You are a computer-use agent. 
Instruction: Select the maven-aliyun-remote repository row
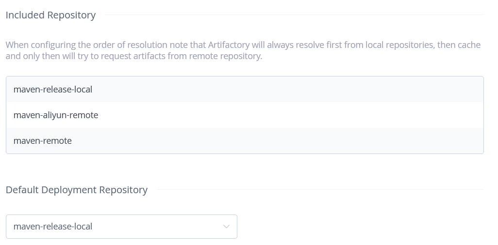(x=56, y=115)
